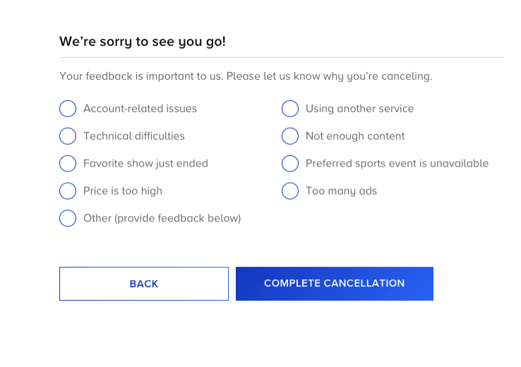This screenshot has width=521, height=367.
Task: Click the 'Account-related issues' label text
Action: pyautogui.click(x=140, y=109)
